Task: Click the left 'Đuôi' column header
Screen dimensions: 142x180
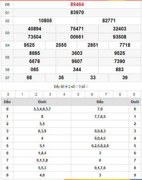Action: [42, 102]
